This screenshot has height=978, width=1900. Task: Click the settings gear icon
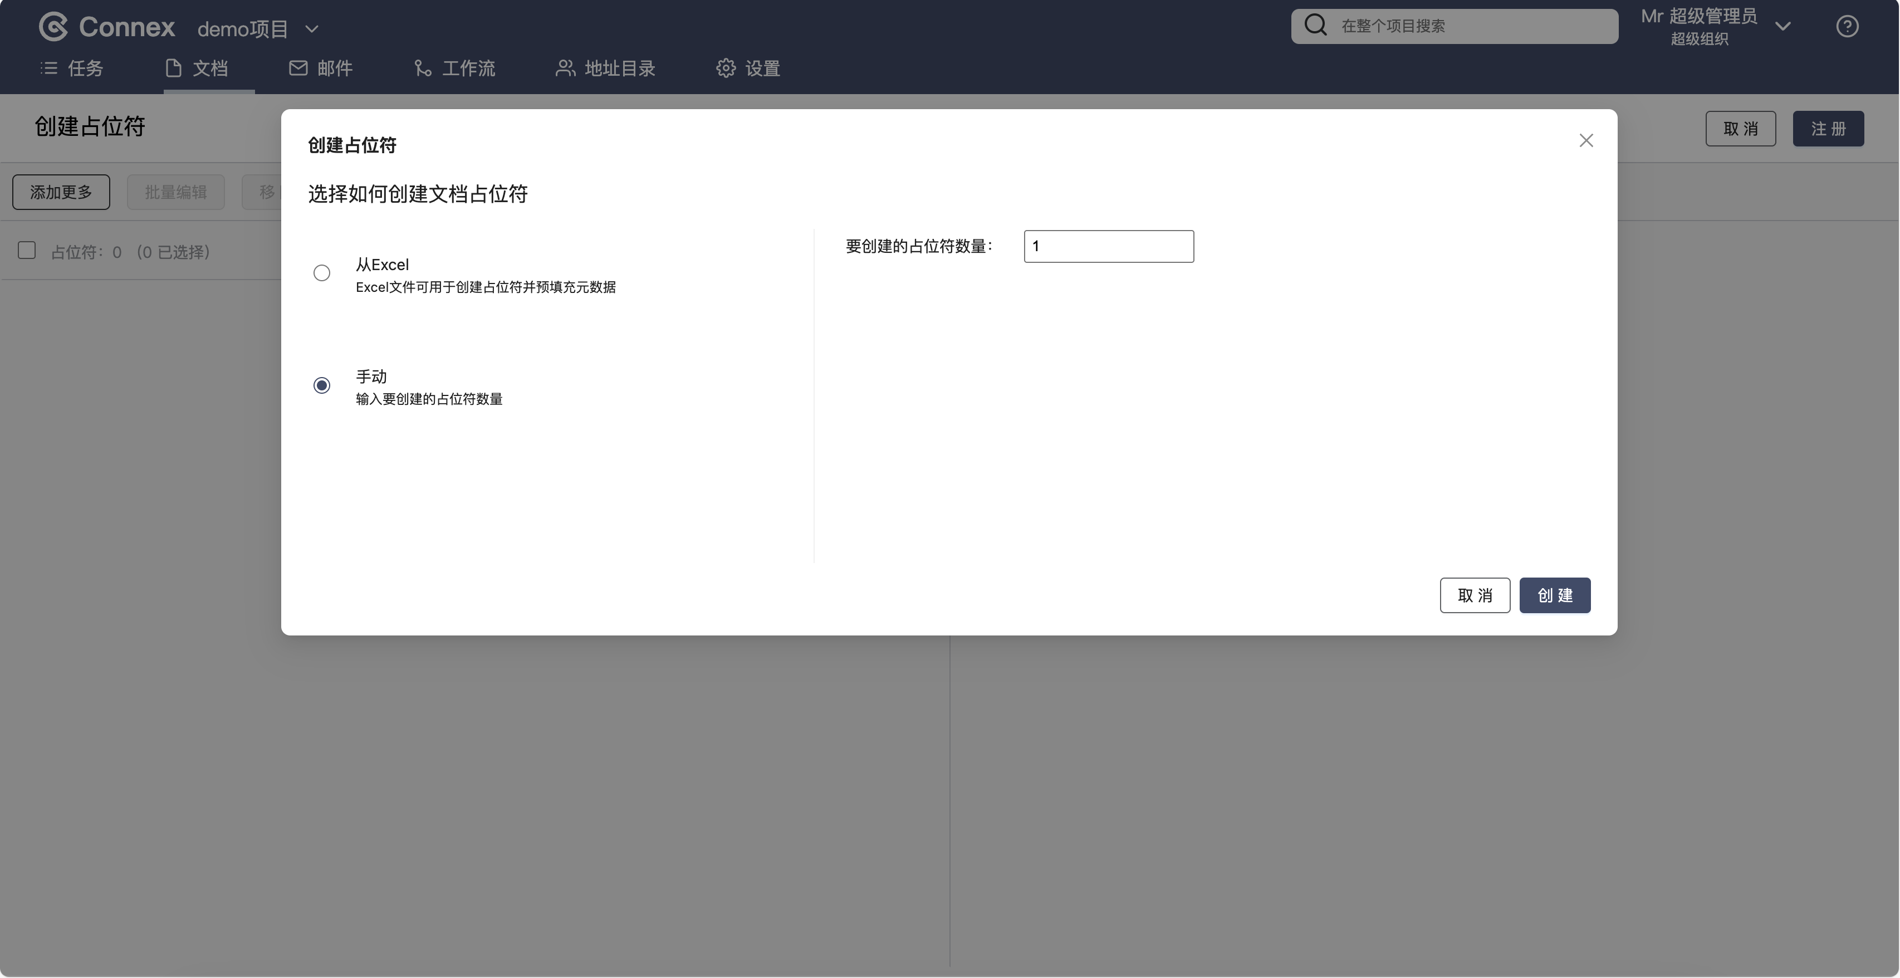pos(726,69)
